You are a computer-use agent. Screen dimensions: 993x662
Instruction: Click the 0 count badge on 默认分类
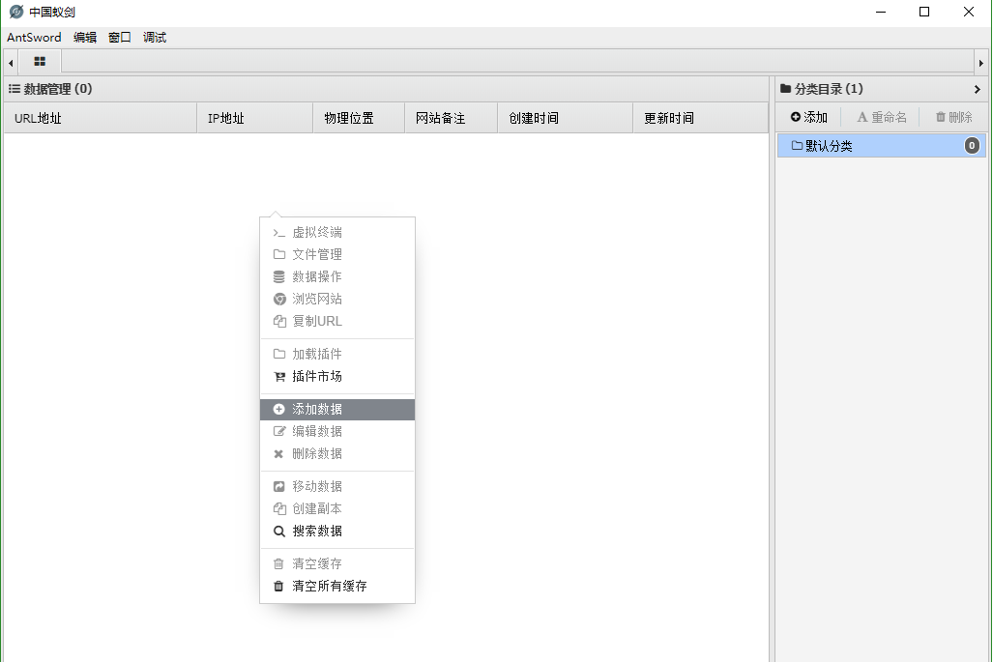point(972,146)
